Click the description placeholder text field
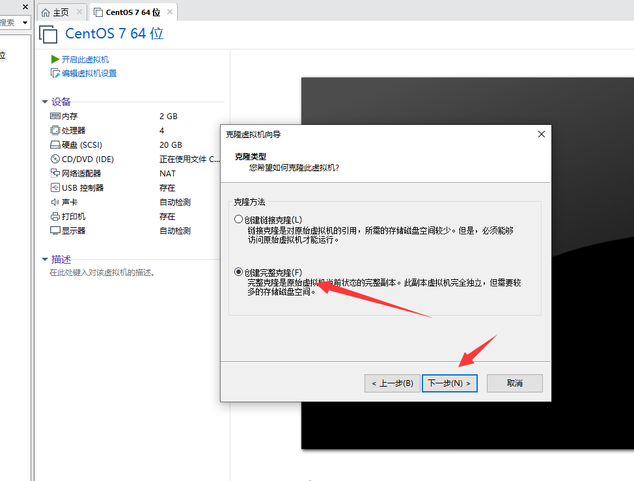Viewport: 634px width, 481px height. click(x=102, y=273)
